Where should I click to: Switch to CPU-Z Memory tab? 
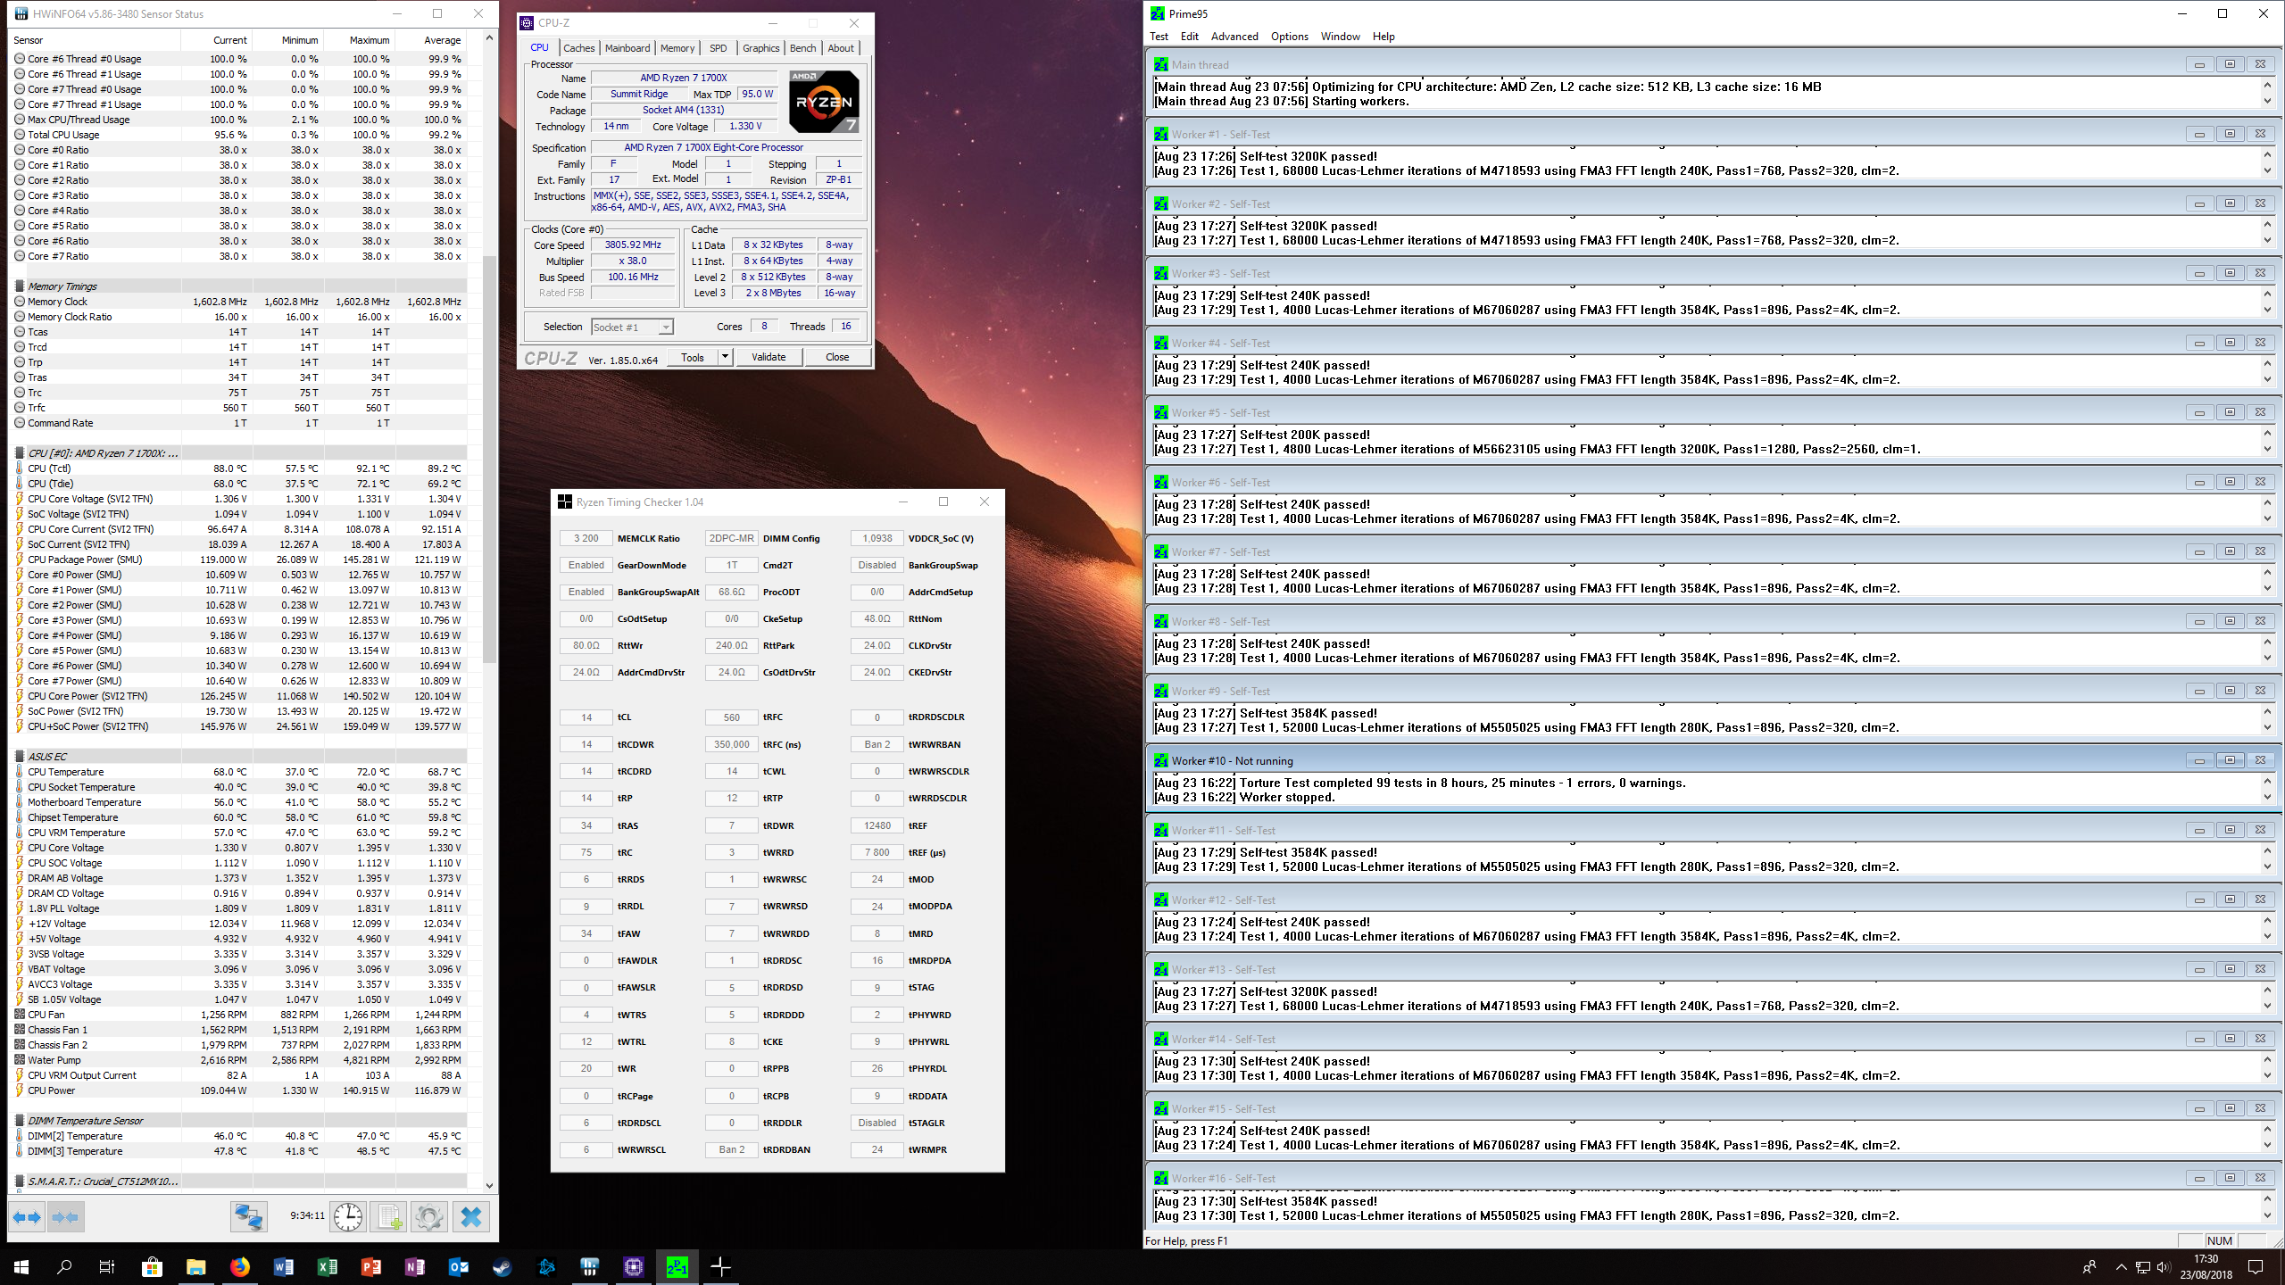point(677,48)
